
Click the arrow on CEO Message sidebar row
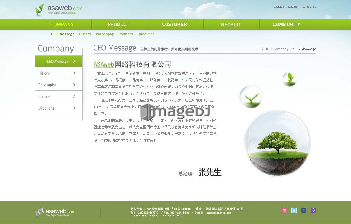pyautogui.click(x=74, y=61)
